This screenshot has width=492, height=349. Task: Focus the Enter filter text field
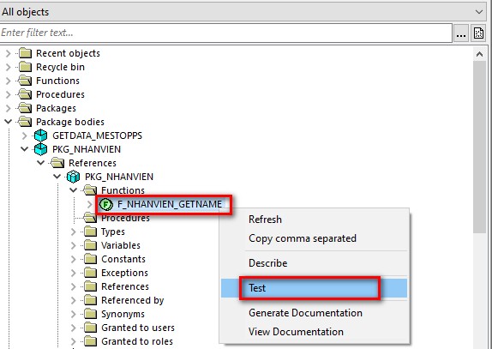pyautogui.click(x=225, y=33)
